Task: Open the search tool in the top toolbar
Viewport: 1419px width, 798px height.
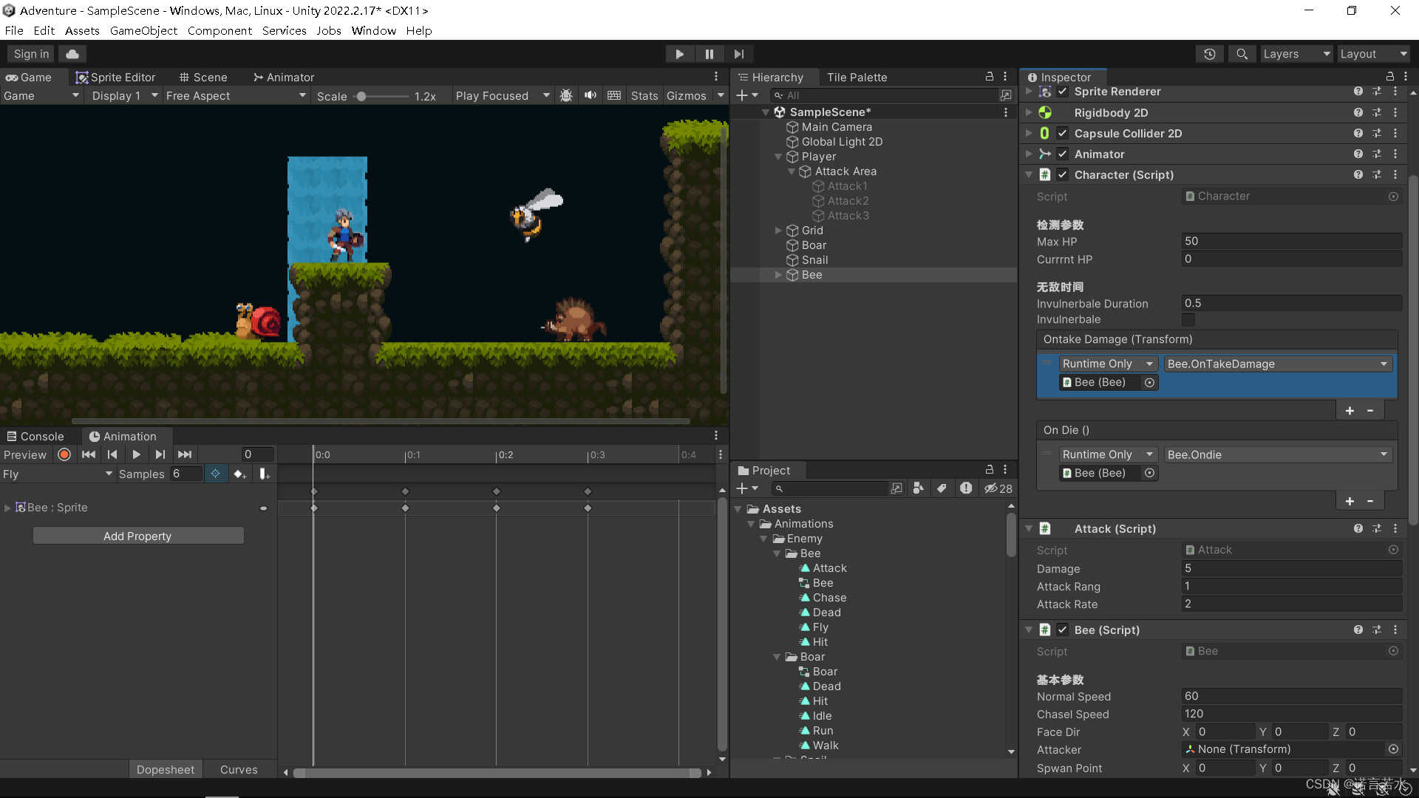Action: [1242, 53]
